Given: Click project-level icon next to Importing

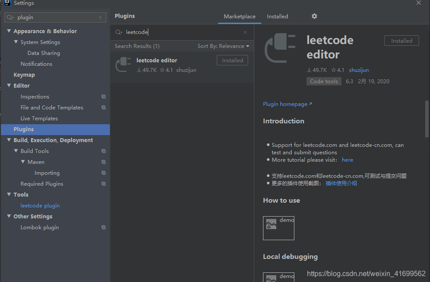Looking at the screenshot, I should click(x=103, y=173).
